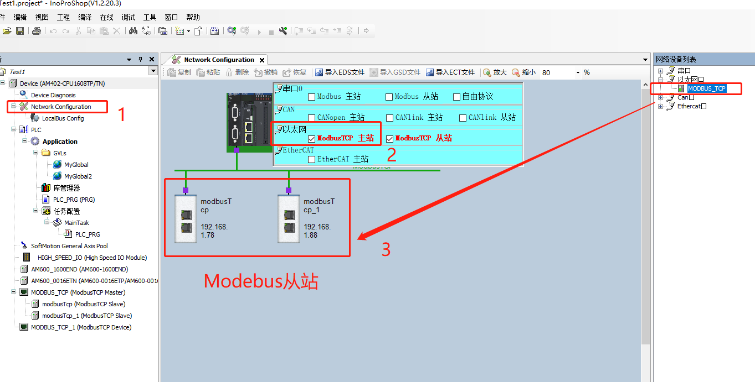
Task: Click the pin icon on the device tree panel
Action: (x=140, y=59)
